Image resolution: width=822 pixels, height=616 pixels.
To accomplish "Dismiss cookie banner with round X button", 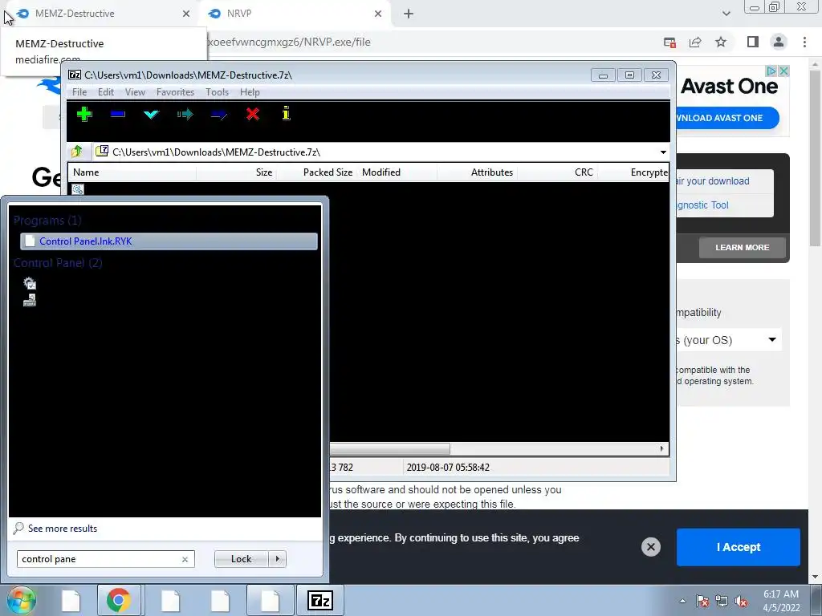I will [650, 547].
